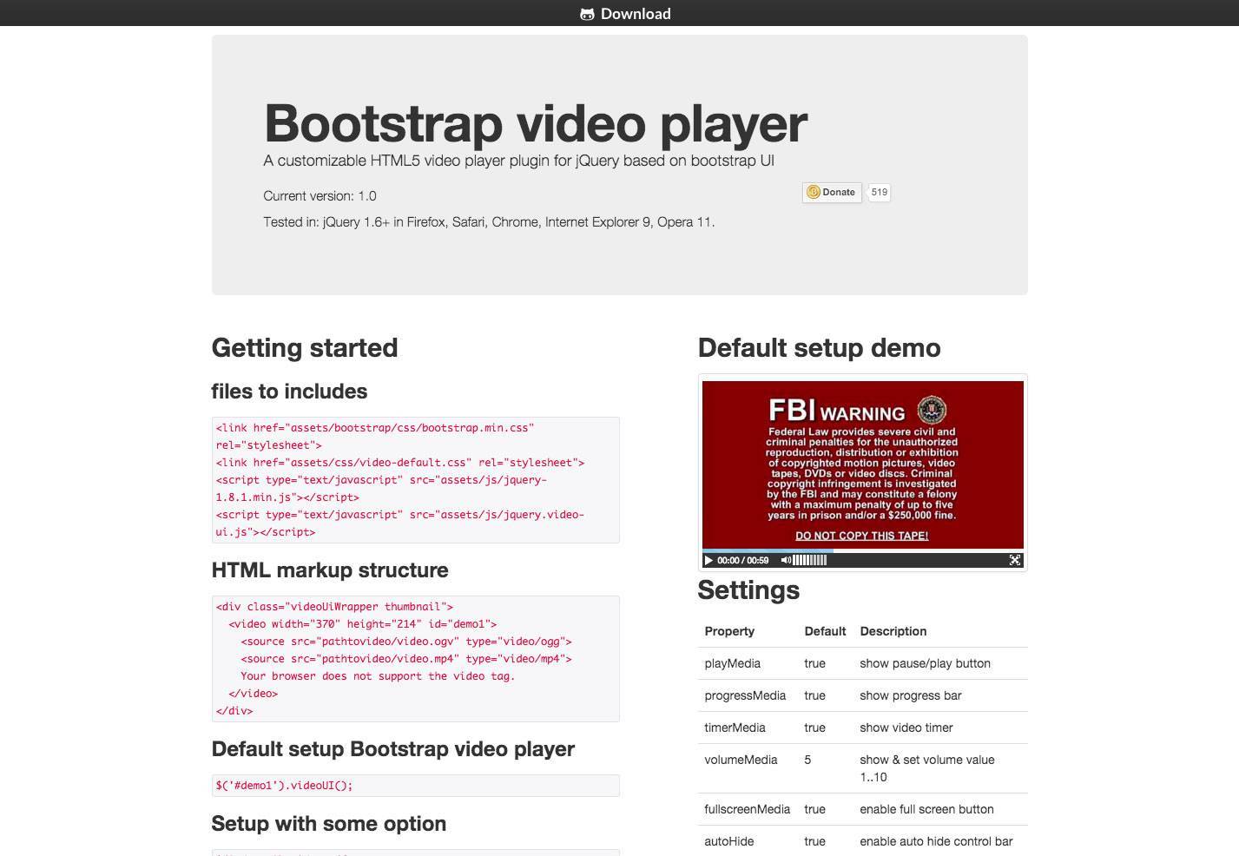Click the default value 5 for volumeMedia
The image size is (1239, 856).
pyautogui.click(x=807, y=760)
